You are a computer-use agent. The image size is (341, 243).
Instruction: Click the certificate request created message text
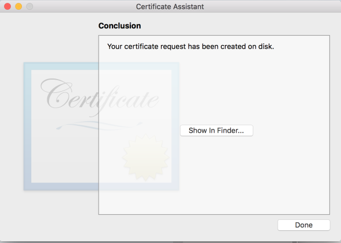[190, 46]
